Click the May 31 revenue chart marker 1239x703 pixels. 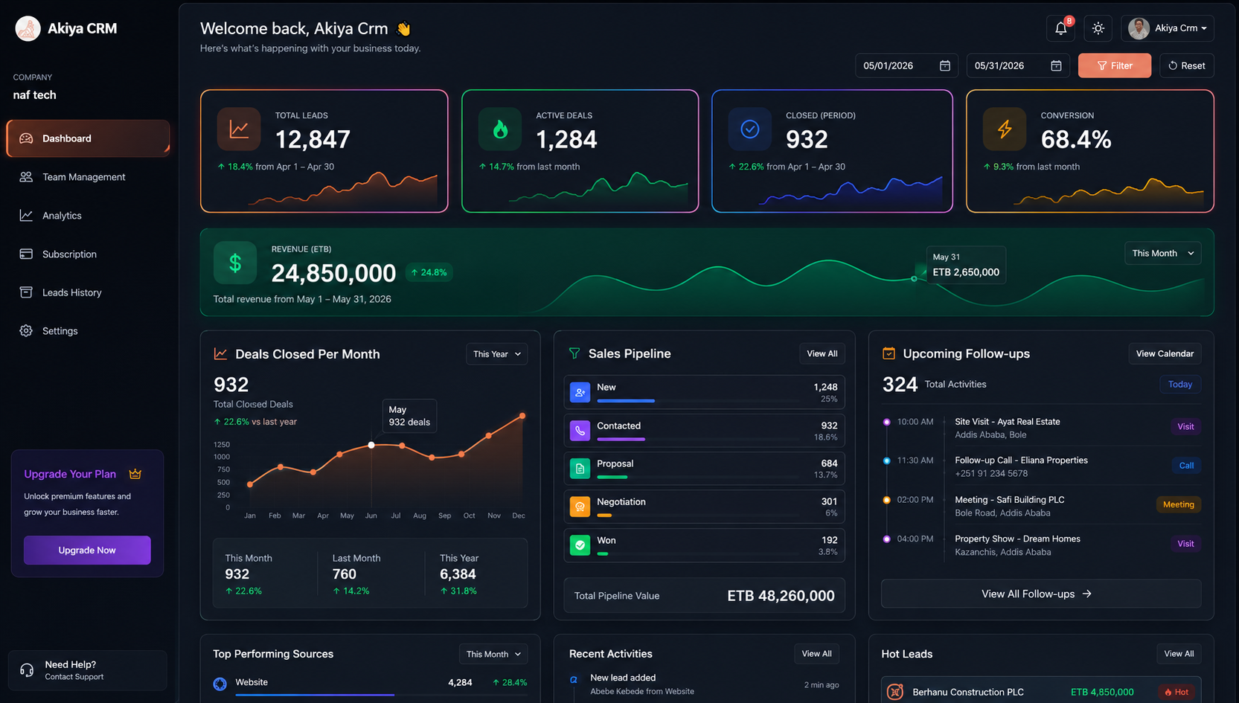point(915,278)
